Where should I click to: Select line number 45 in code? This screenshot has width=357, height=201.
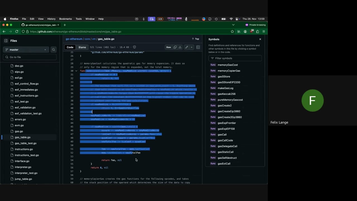(x=72, y=127)
